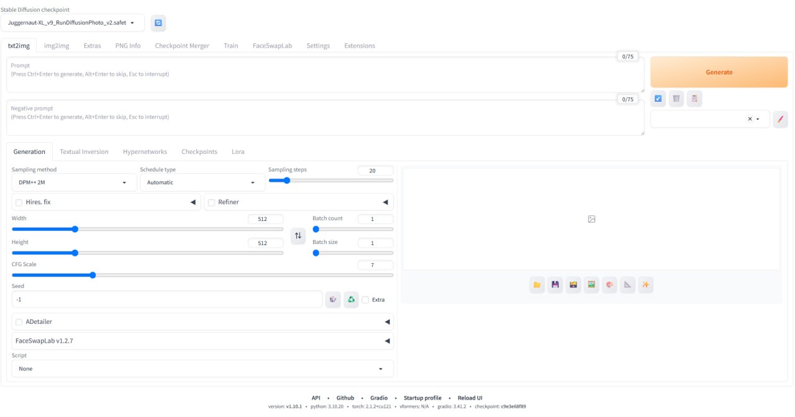The image size is (795, 417).
Task: Send image to img2img tab icon
Action: click(x=591, y=285)
